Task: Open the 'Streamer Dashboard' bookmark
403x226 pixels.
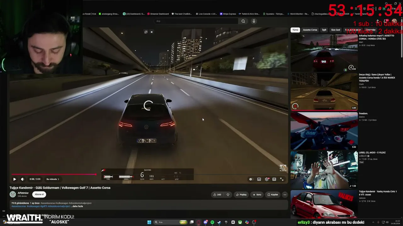Action: coord(158,14)
